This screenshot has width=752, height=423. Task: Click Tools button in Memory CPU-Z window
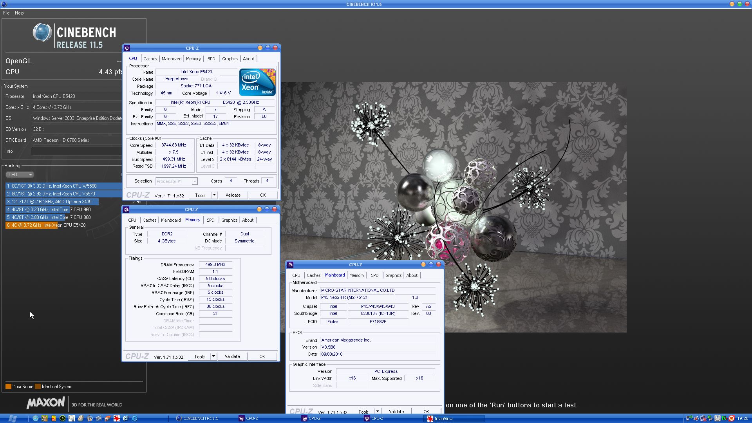(199, 356)
